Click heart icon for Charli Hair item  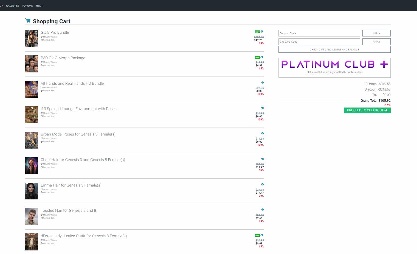click(x=42, y=164)
